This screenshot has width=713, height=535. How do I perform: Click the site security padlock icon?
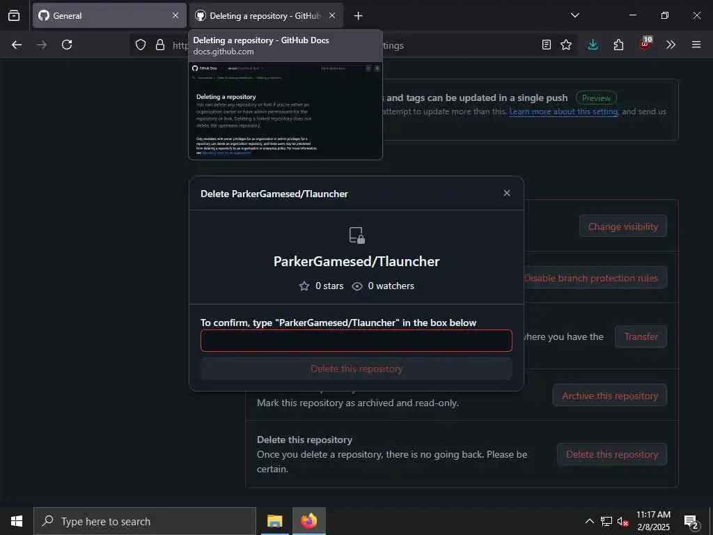[160, 45]
